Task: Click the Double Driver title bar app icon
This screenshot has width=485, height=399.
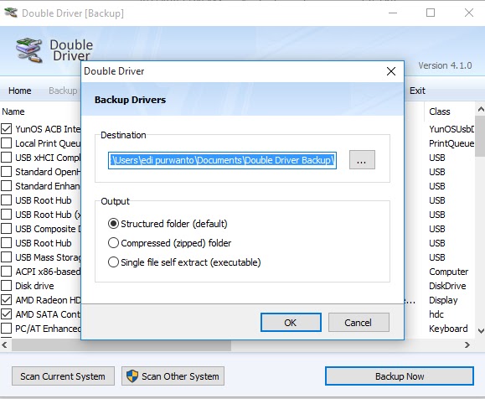Action: point(11,13)
